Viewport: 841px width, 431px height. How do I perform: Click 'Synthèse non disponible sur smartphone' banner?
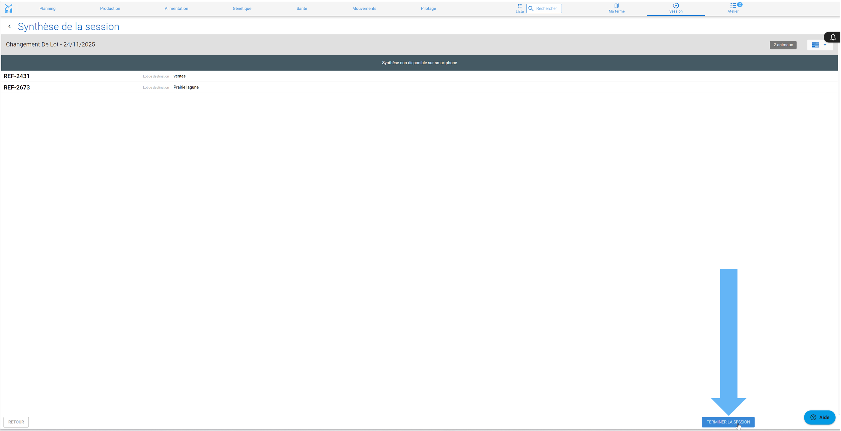click(419, 63)
